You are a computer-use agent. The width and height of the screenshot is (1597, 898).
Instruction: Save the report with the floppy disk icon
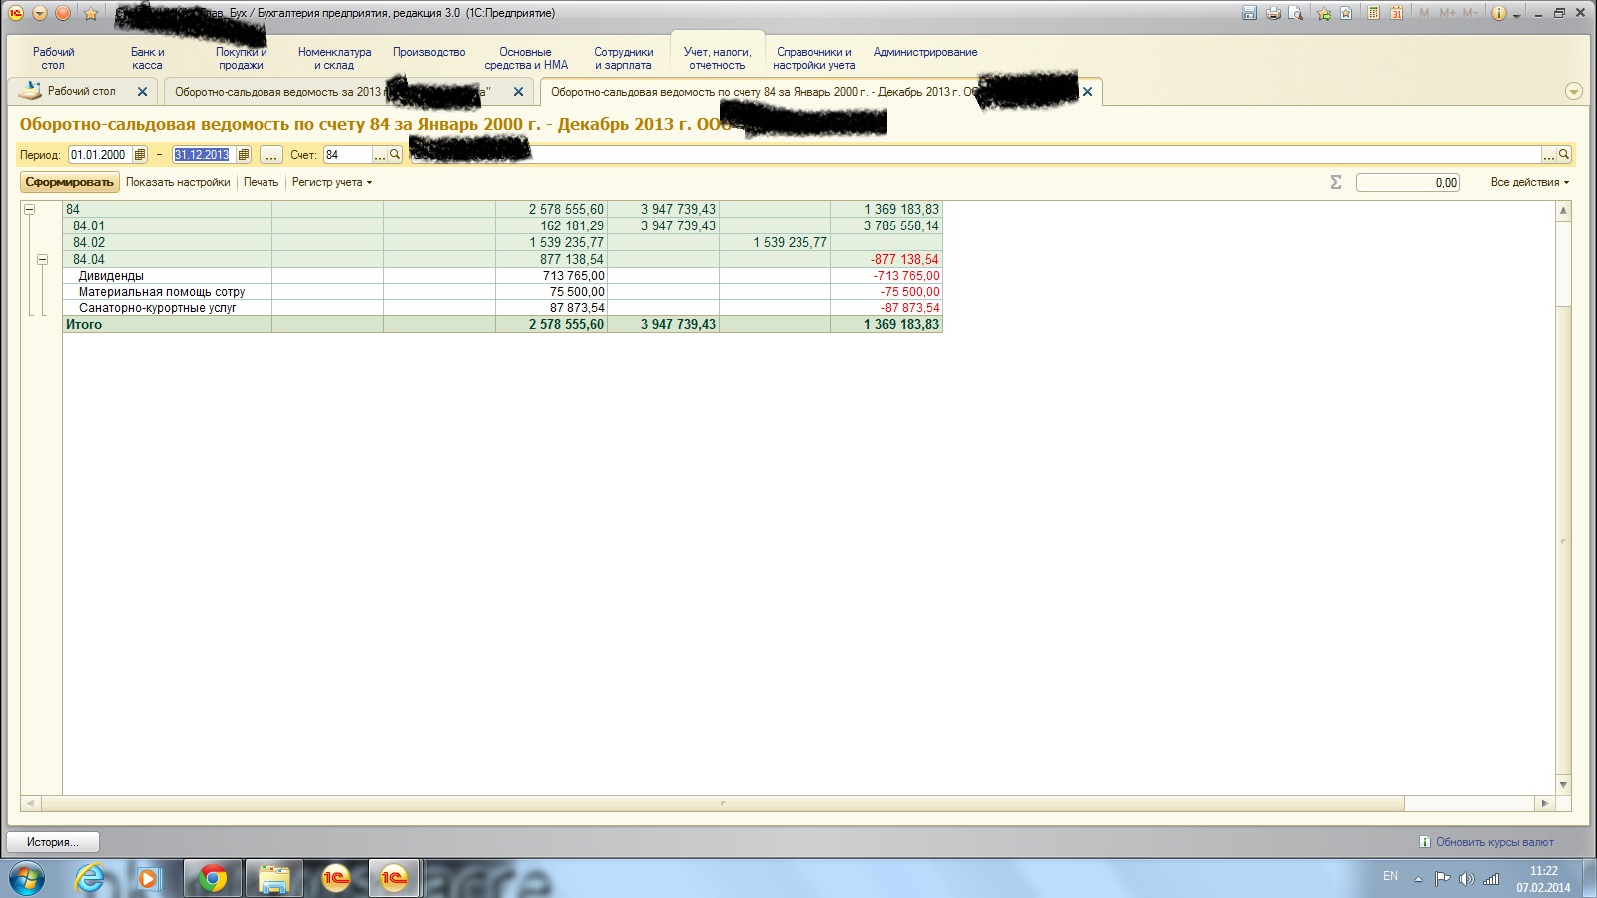coord(1249,13)
